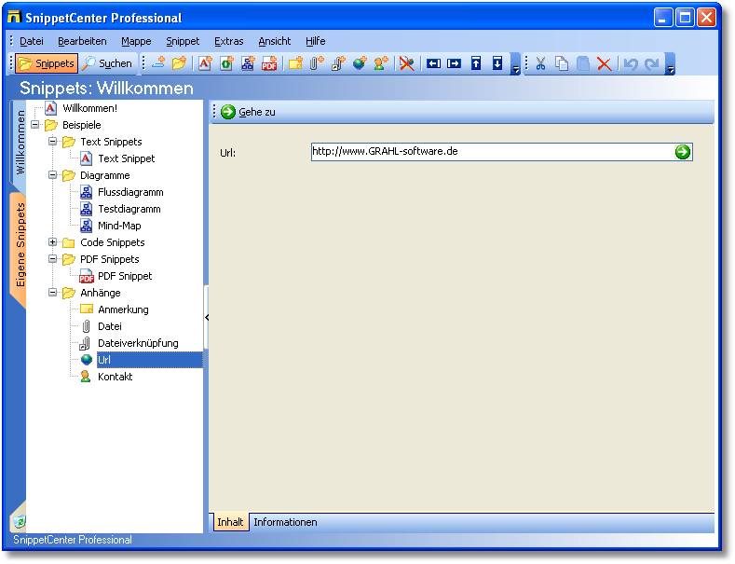Collapse the Text Snippets folder
The height and width of the screenshot is (564, 735).
[52, 142]
